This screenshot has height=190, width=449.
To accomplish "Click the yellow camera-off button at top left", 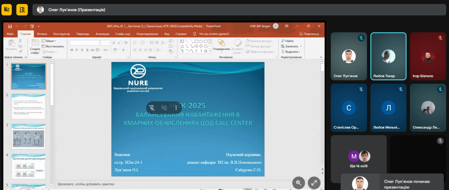I will coord(7,9).
